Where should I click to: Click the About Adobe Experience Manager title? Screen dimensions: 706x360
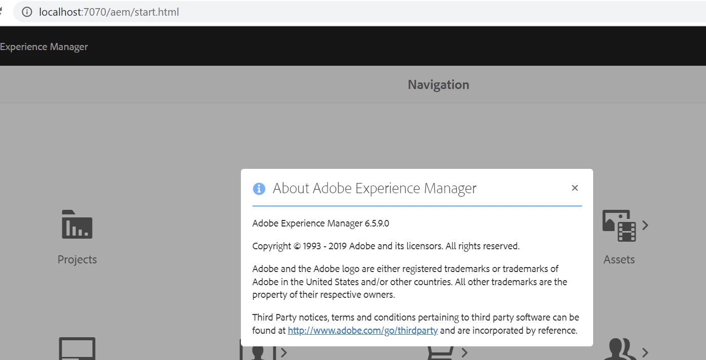coord(375,189)
